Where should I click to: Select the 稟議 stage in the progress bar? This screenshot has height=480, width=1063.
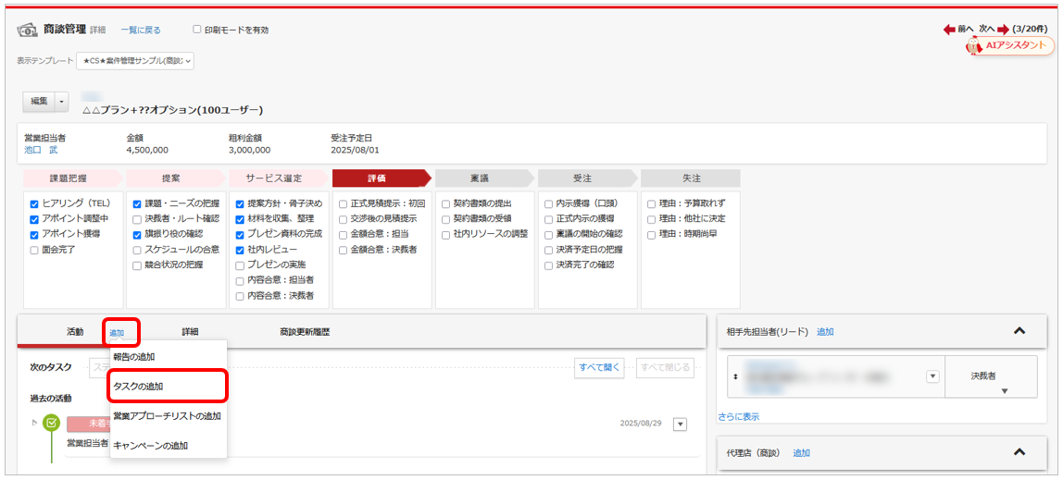(x=480, y=178)
